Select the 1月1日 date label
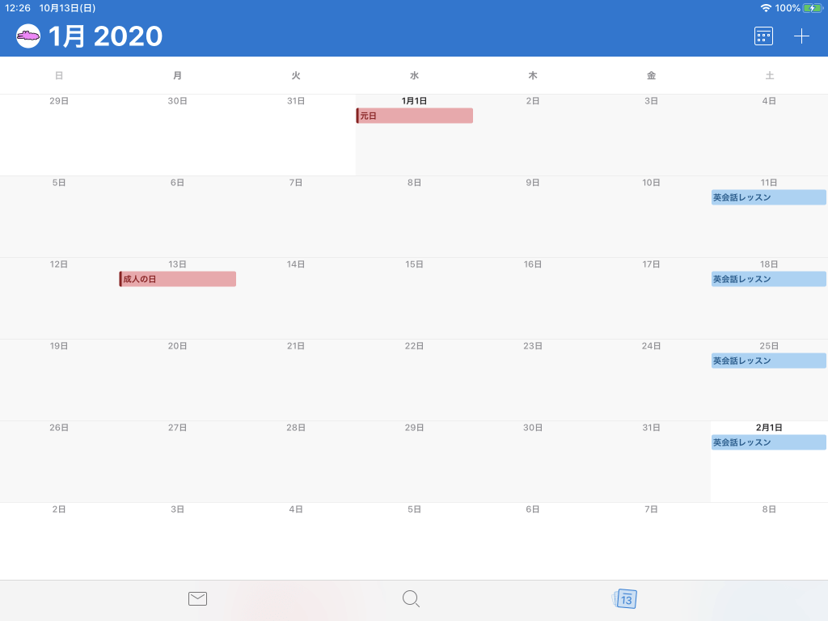The image size is (828, 621). [414, 101]
